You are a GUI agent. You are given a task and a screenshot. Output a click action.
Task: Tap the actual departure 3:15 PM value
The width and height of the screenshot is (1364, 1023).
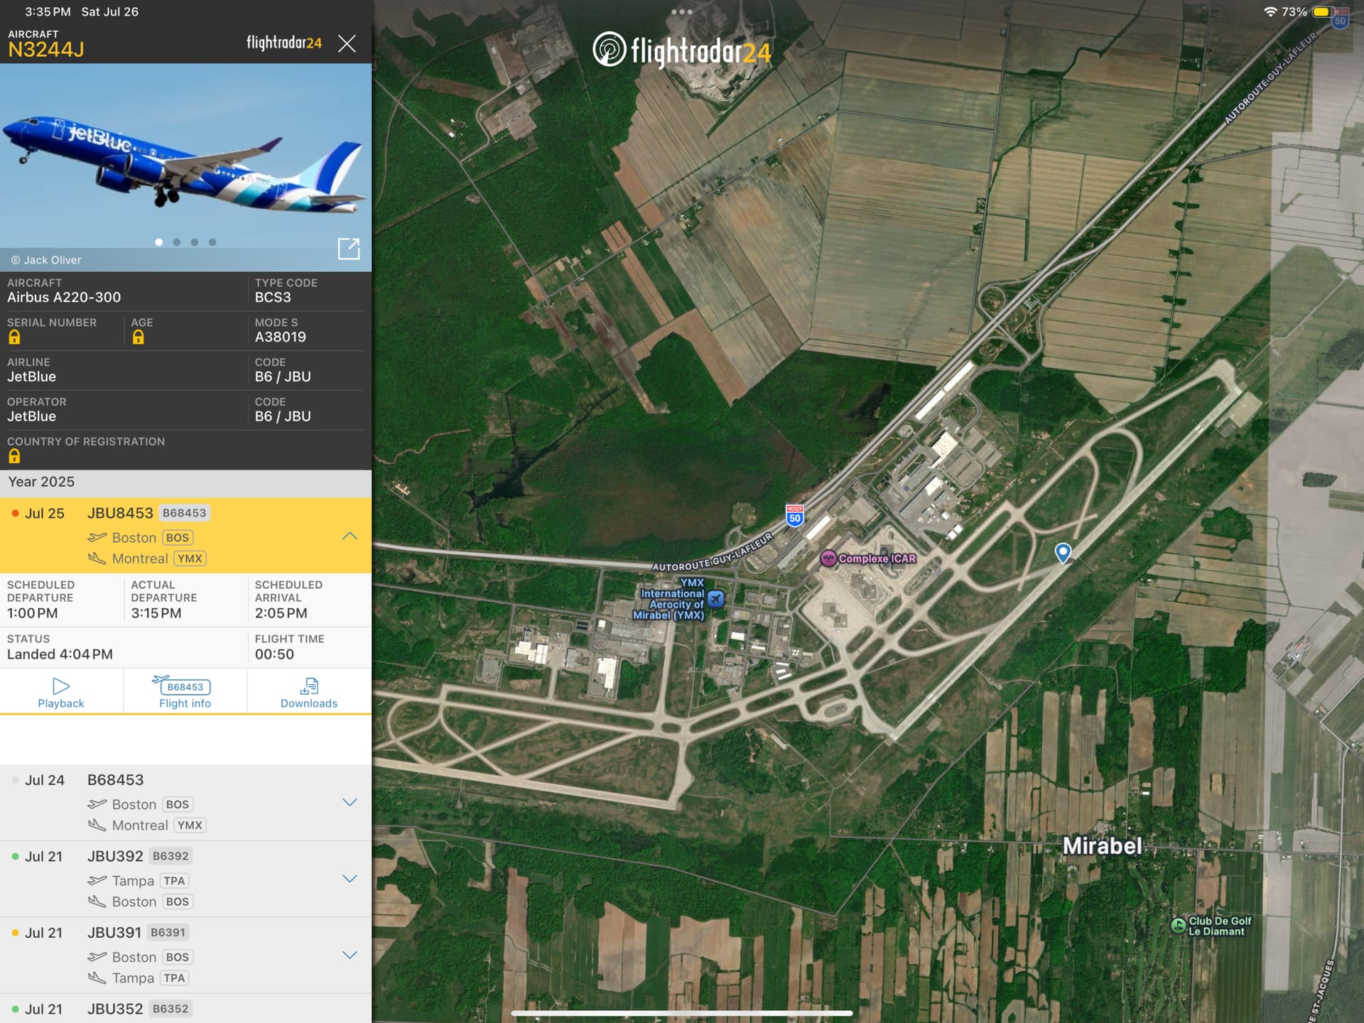click(156, 613)
